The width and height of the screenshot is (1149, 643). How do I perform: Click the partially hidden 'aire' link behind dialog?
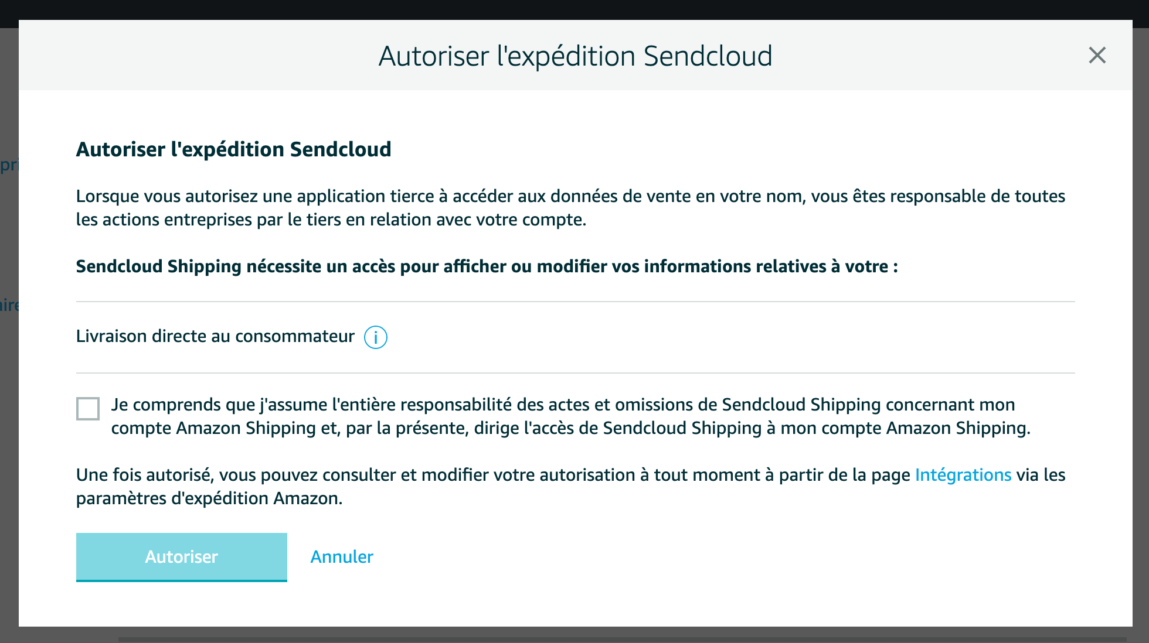(x=9, y=305)
